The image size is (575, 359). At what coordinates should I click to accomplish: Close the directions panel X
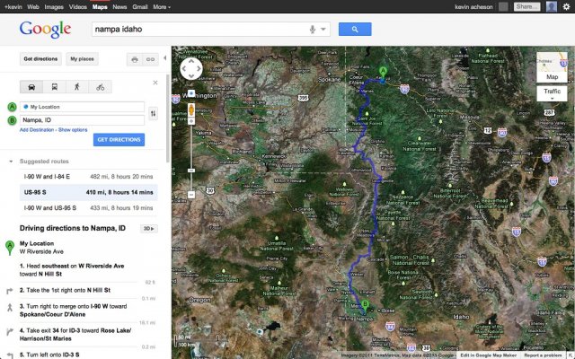pyautogui.click(x=155, y=83)
